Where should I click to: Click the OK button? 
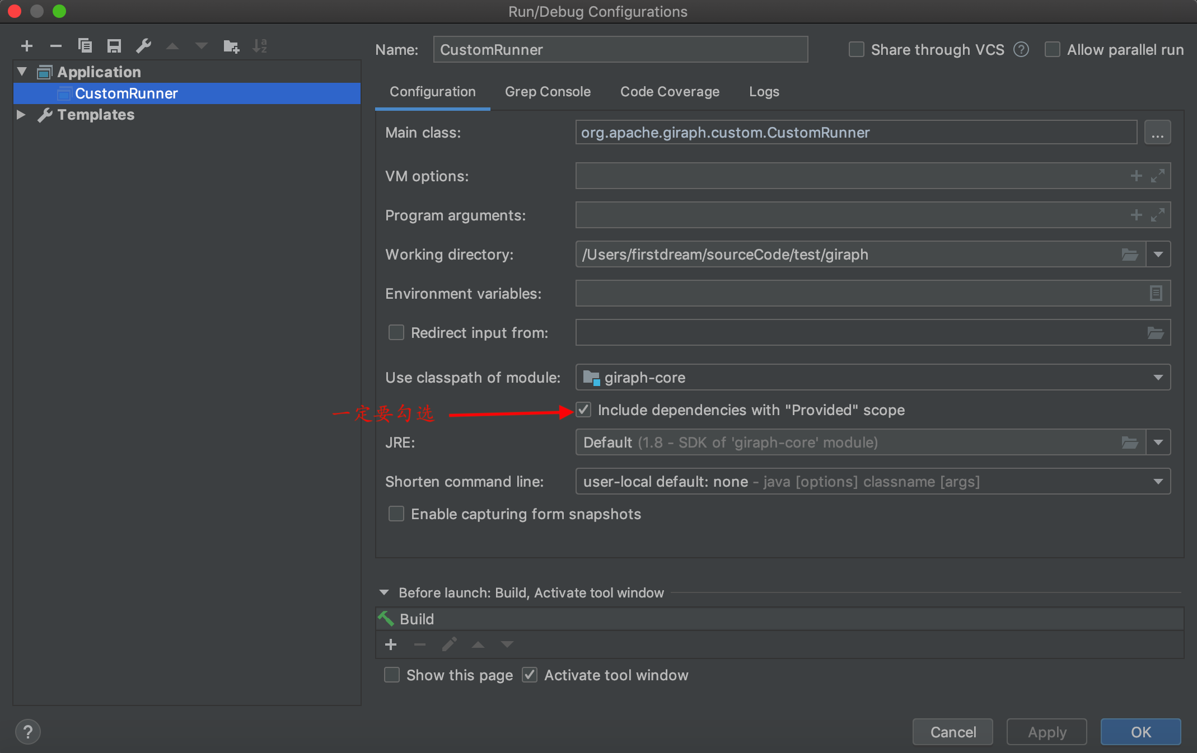(x=1140, y=732)
